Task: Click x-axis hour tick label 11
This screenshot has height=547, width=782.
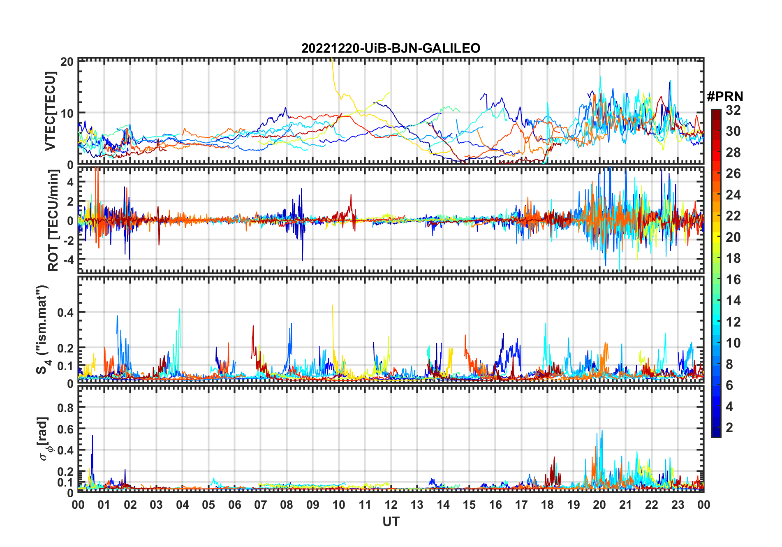Action: point(365,505)
